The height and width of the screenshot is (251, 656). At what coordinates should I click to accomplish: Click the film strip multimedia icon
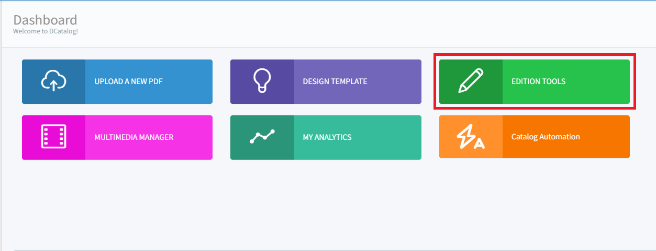pyautogui.click(x=53, y=137)
